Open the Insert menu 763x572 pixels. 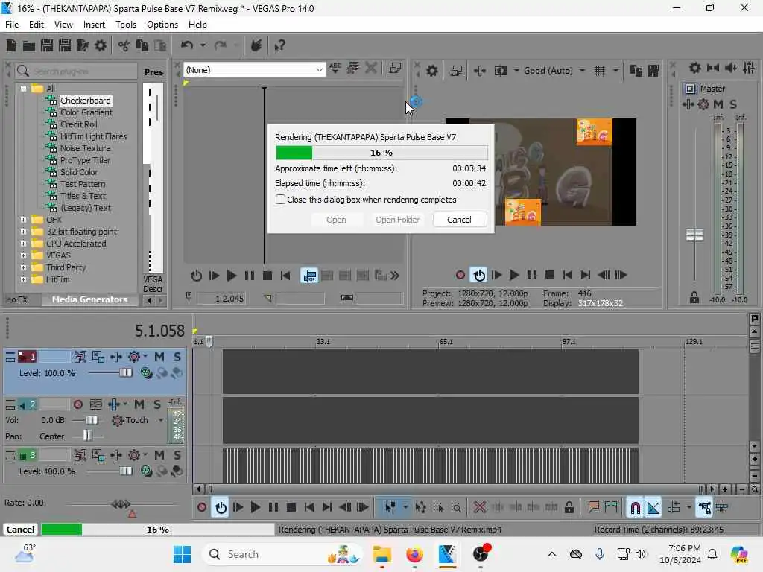tap(94, 25)
